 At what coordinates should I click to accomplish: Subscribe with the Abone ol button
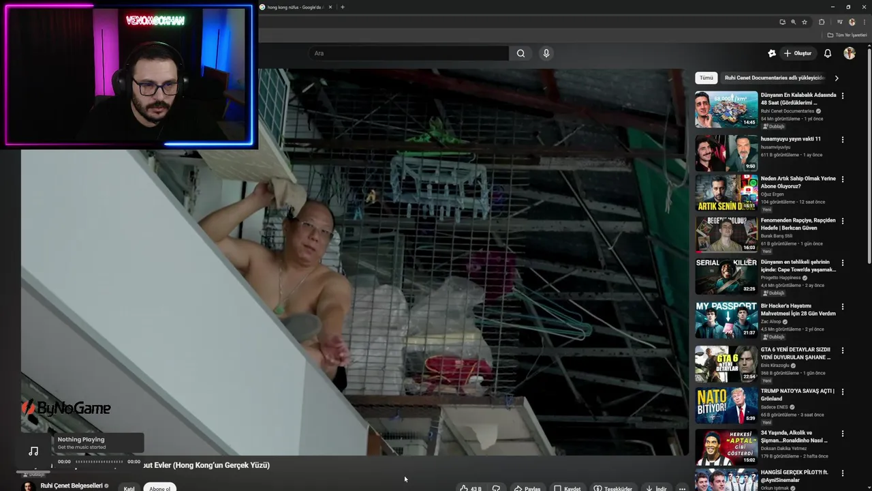pos(159,488)
